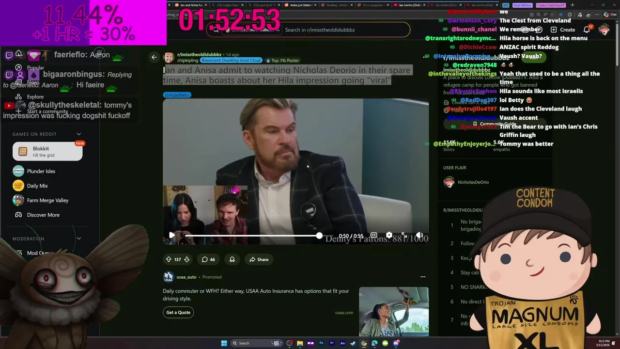Screen dimensions: 620x349
Task: Open the new browser tab button
Action: [x=573, y=5]
